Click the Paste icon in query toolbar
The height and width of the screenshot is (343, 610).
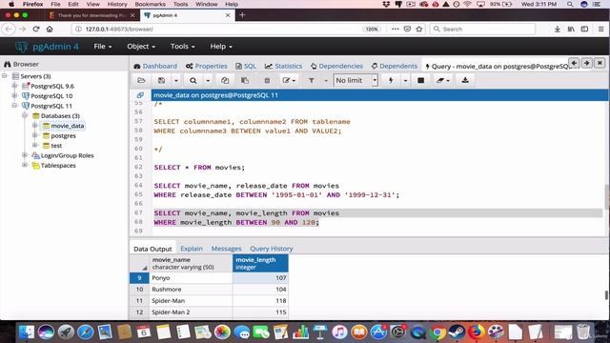245,80
